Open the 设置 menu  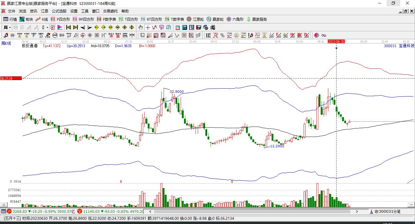pos(74,11)
